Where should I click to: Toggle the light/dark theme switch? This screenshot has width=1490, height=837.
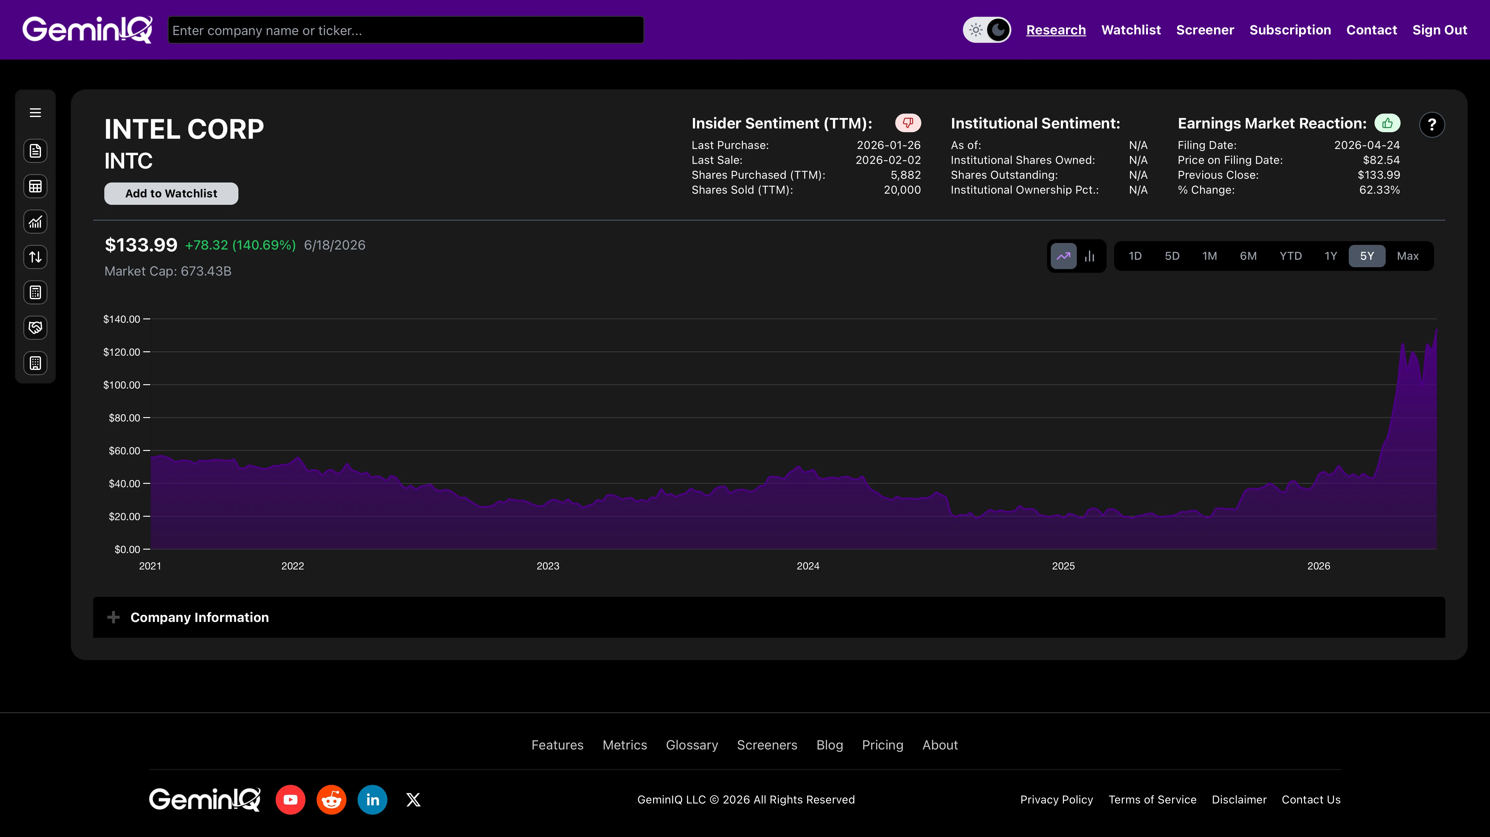click(987, 29)
